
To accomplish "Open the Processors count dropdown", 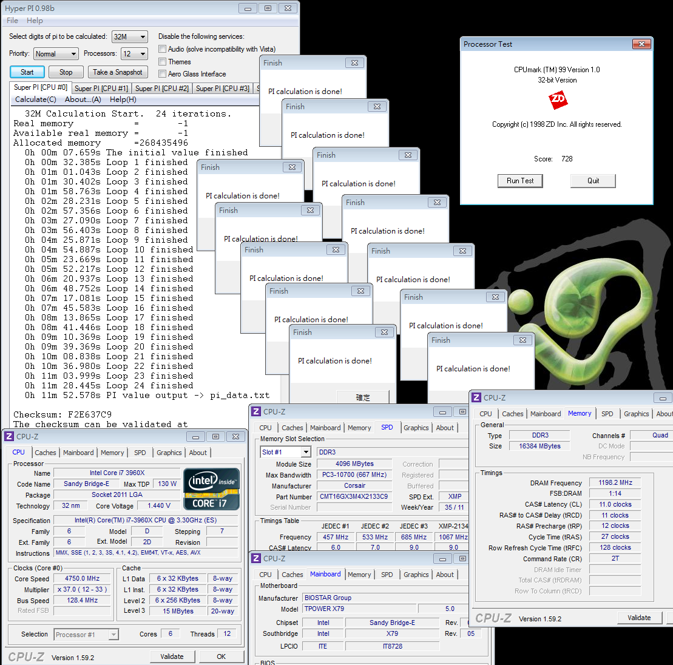I will click(x=134, y=53).
